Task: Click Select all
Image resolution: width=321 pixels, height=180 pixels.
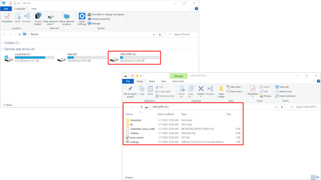Action: 282,87
